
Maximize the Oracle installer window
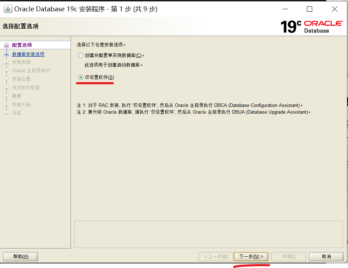(x=309, y=9)
